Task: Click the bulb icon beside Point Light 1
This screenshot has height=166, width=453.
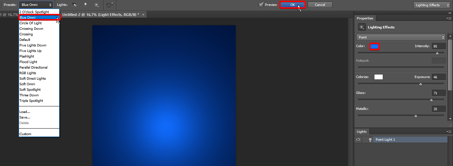Action: (x=370, y=140)
